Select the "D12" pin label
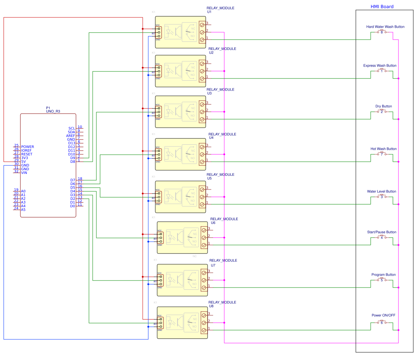Viewport: 417px width, 356px height. tap(72, 147)
